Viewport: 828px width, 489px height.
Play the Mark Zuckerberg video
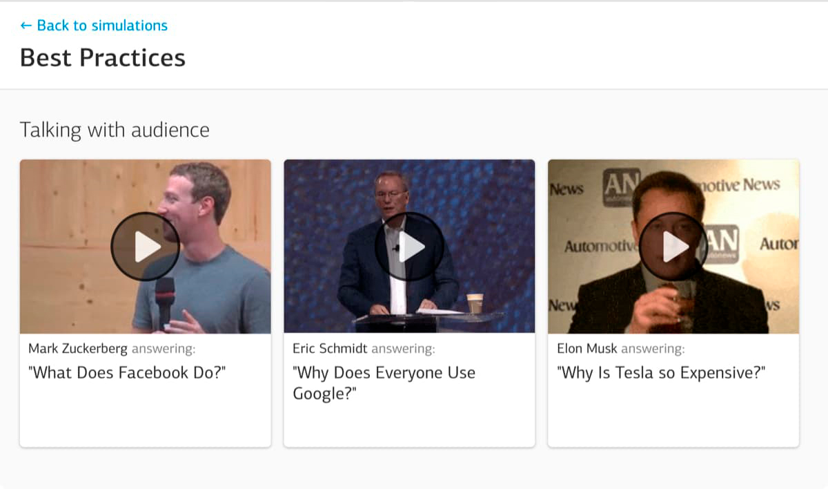145,247
